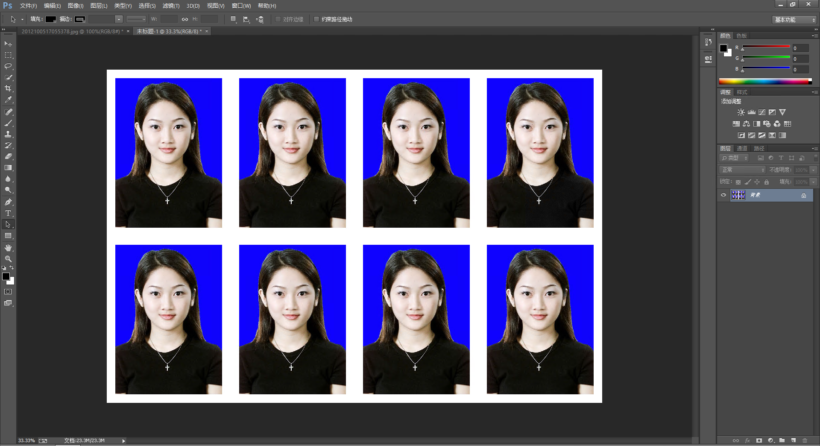Open the 基本功能 workspace dropdown
Viewport: 820px width, 446px height.
click(x=794, y=20)
